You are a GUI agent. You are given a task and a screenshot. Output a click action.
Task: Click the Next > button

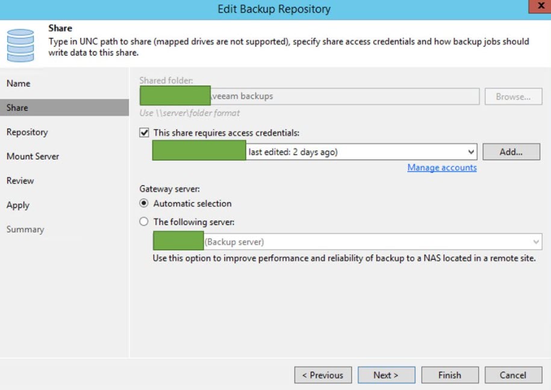tap(386, 375)
